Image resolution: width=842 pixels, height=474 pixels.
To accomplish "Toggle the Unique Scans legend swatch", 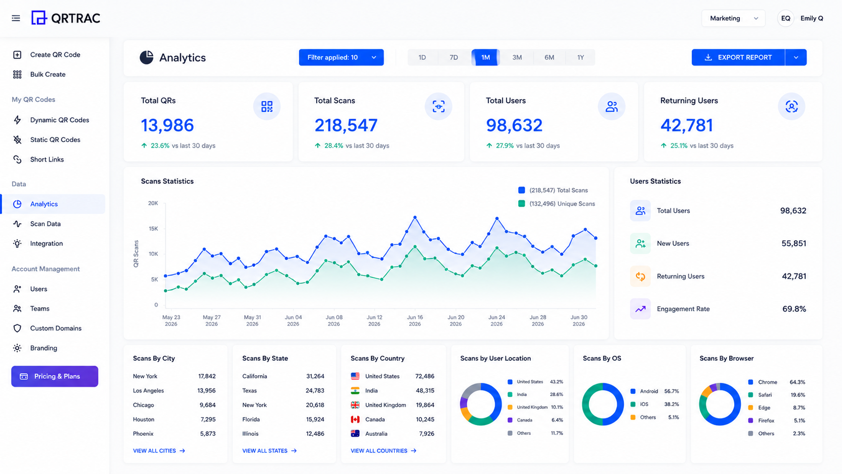I will tap(522, 204).
